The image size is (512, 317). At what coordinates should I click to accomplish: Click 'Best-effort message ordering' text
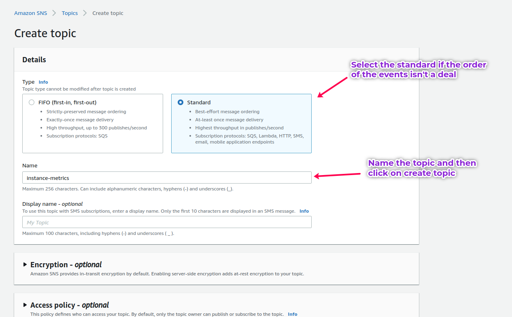tap(227, 112)
